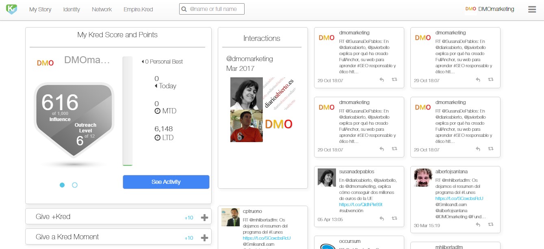Click the 05 Apr 13:05 timestamp
Viewport: 544px width, 249px height.
(330, 219)
